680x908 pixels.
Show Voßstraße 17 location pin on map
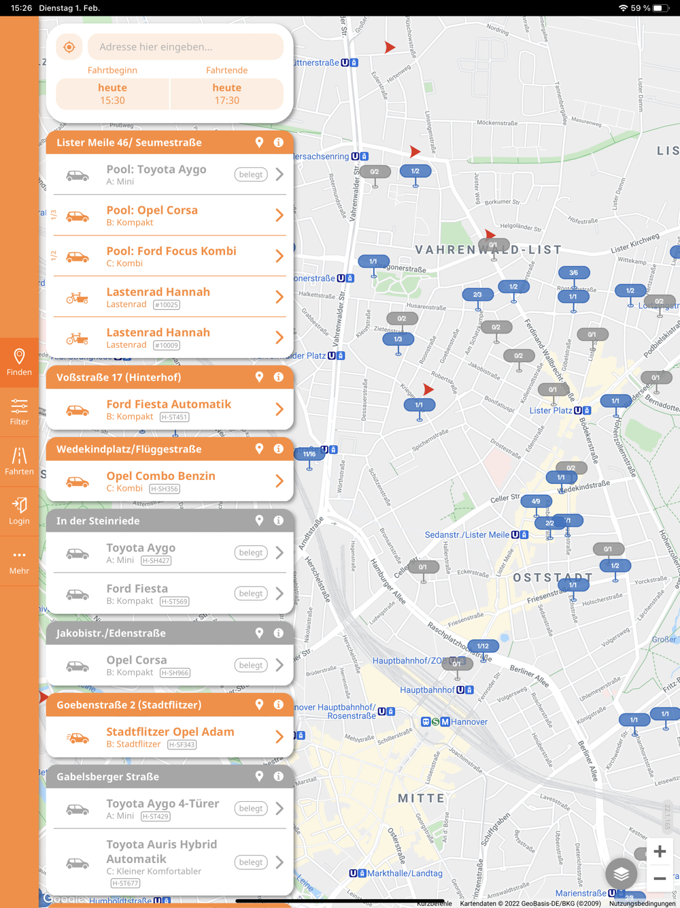coord(259,377)
